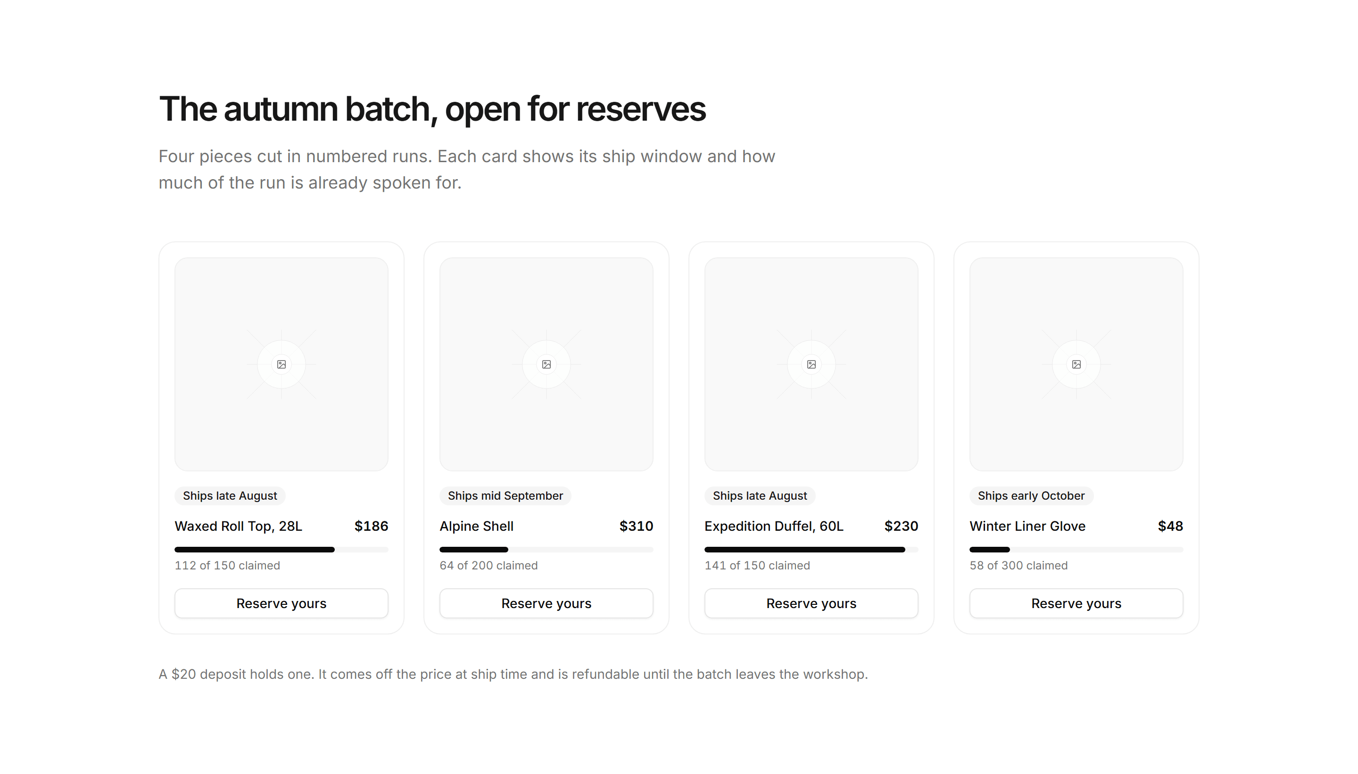Reserve the Expedition Duffel, 60L
This screenshot has height=774, width=1358.
click(x=811, y=603)
